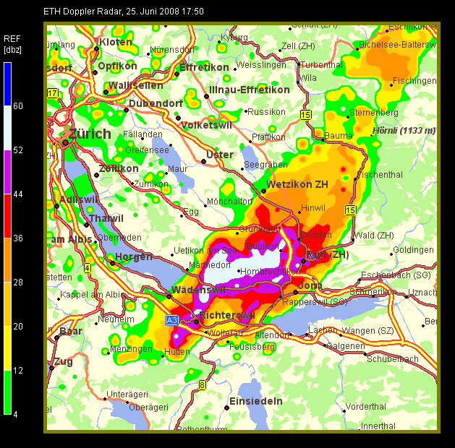
Task: Click the Dübendorf town marker dot
Action: [x=126, y=110]
